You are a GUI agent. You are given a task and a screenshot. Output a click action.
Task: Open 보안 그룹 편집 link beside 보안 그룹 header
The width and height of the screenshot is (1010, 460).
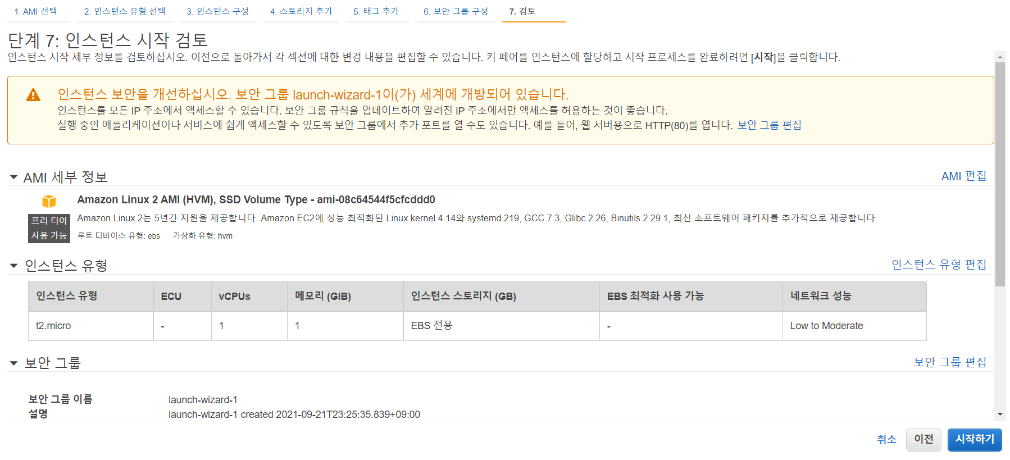[x=950, y=362]
